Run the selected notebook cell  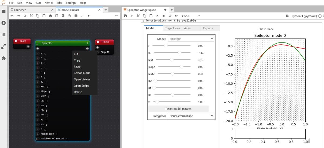tap(157, 16)
